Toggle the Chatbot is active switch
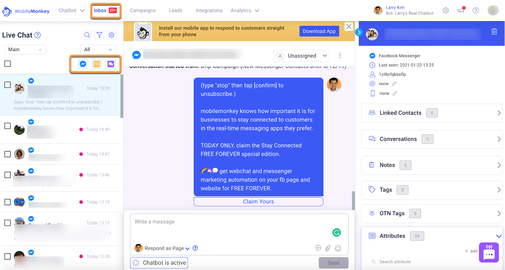Screen dimensions: 505x270 [x=159, y=263]
